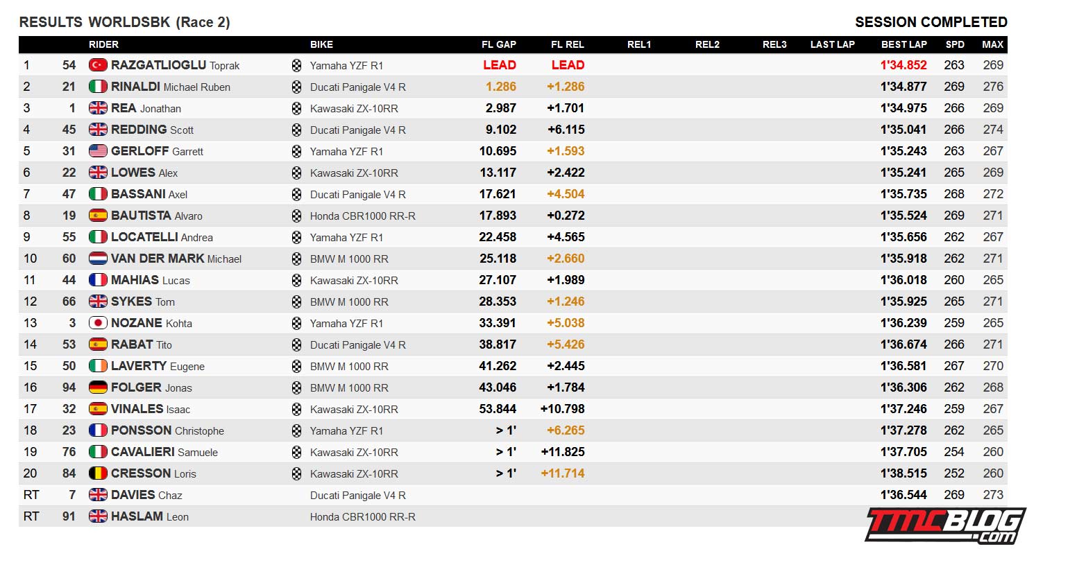This screenshot has width=1077, height=567.
Task: Click the UK flag beside DAVIES
Action: tap(98, 495)
